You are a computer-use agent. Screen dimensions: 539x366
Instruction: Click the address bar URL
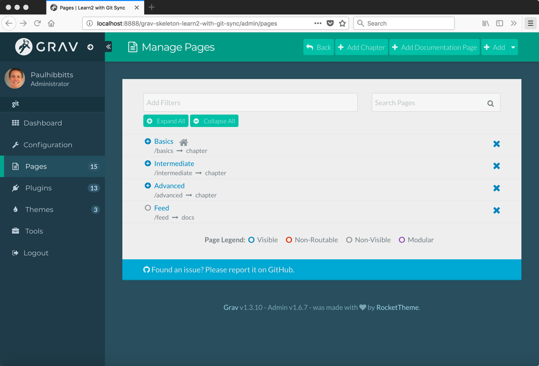(x=187, y=24)
